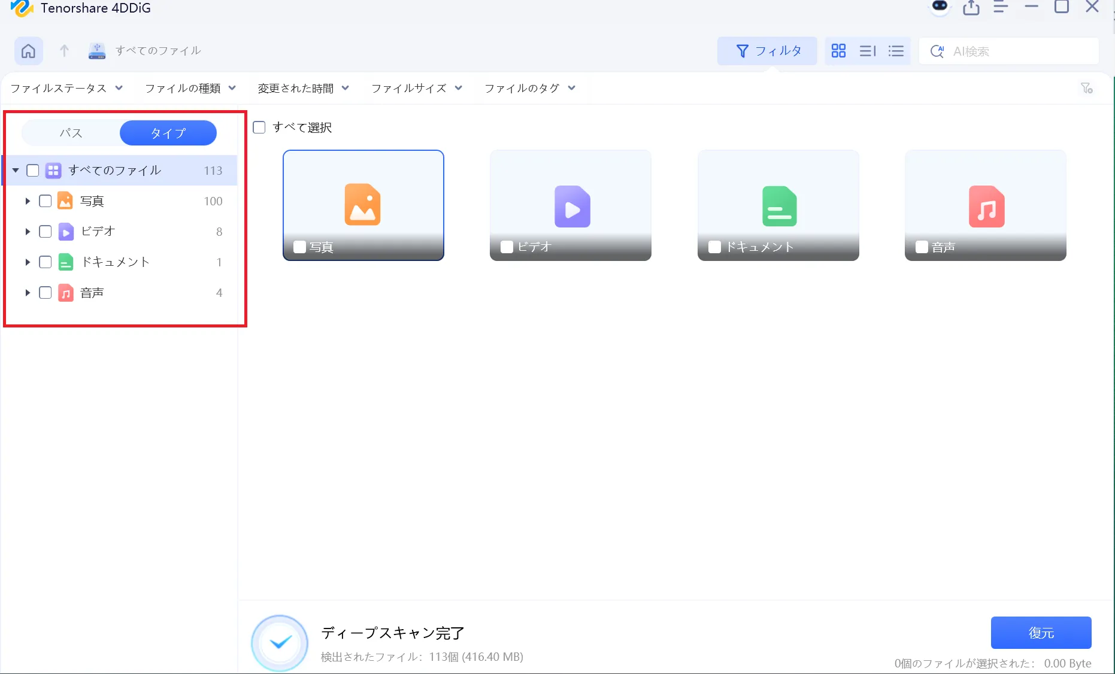Open the robot assistant icon
The height and width of the screenshot is (674, 1115).
(940, 7)
